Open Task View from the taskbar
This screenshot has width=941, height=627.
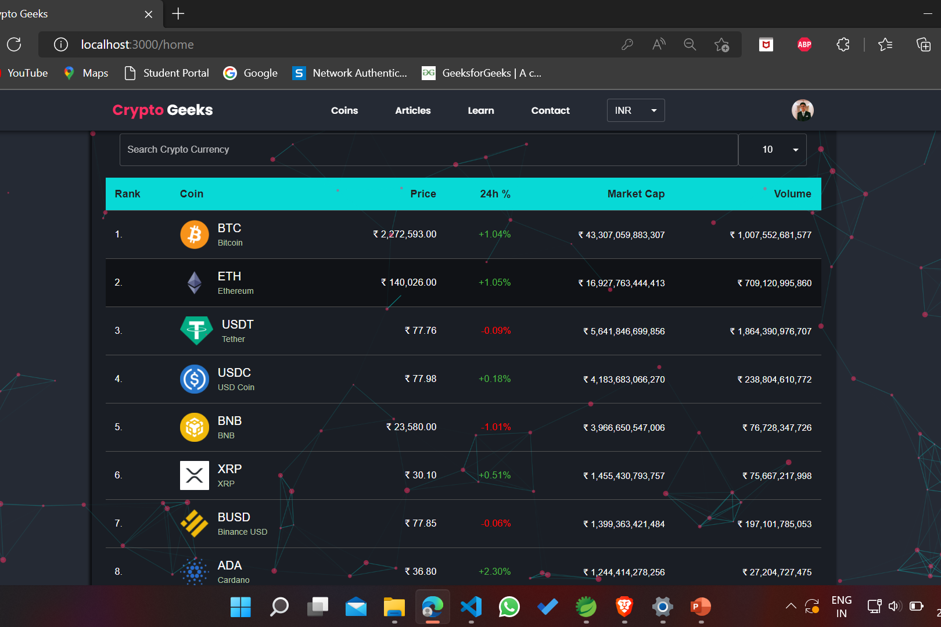click(x=318, y=607)
